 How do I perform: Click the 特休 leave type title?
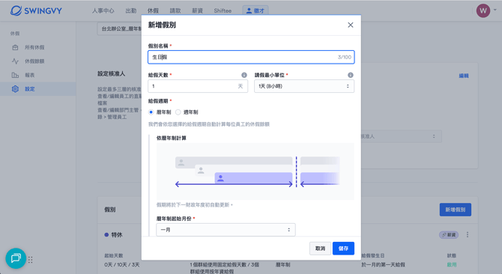pyautogui.click(x=117, y=235)
